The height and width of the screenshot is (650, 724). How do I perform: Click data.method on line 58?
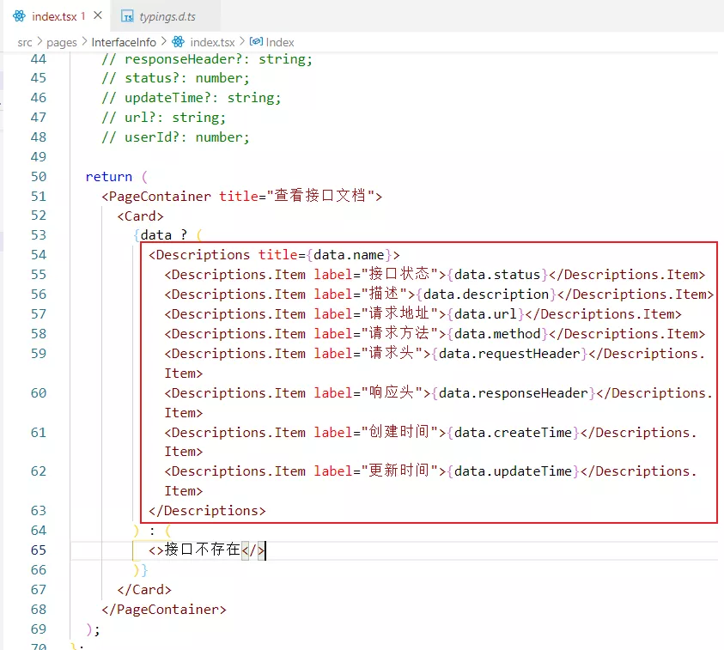496,334
